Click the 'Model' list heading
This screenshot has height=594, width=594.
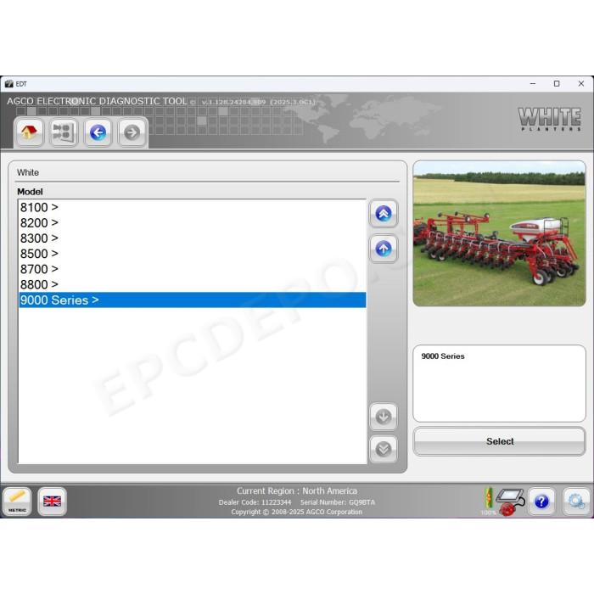[30, 192]
